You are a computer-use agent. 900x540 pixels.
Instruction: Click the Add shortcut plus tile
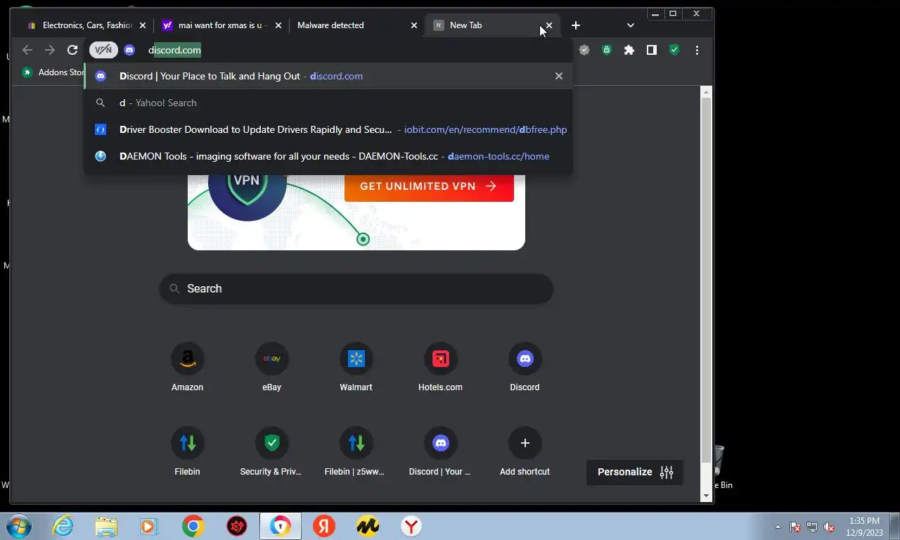click(x=525, y=452)
